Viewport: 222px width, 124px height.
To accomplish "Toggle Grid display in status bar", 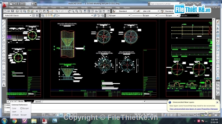I will (x=47, y=115).
